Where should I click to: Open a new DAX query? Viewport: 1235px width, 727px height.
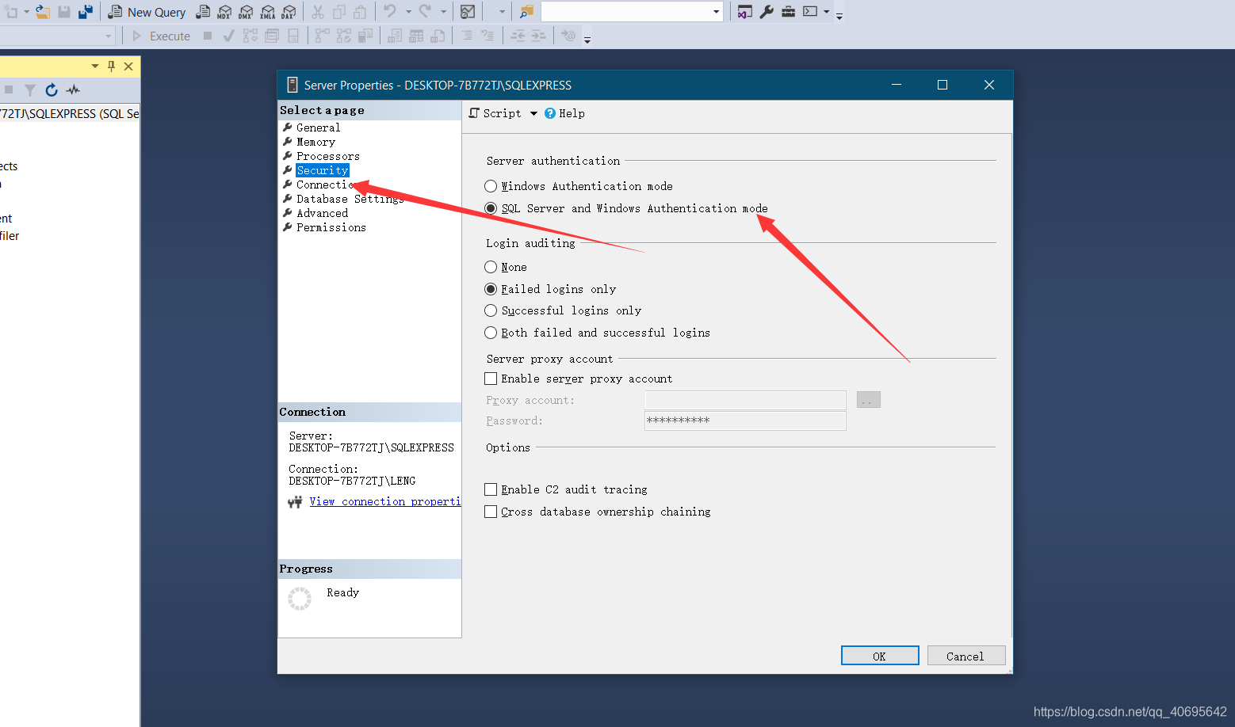[x=289, y=12]
